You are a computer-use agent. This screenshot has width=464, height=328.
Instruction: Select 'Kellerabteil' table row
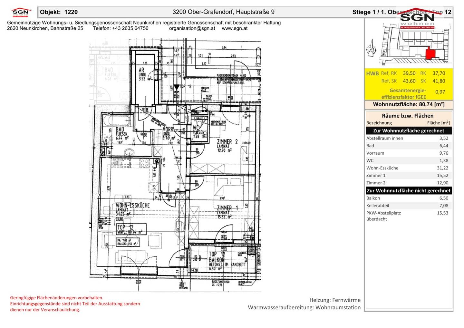point(409,206)
